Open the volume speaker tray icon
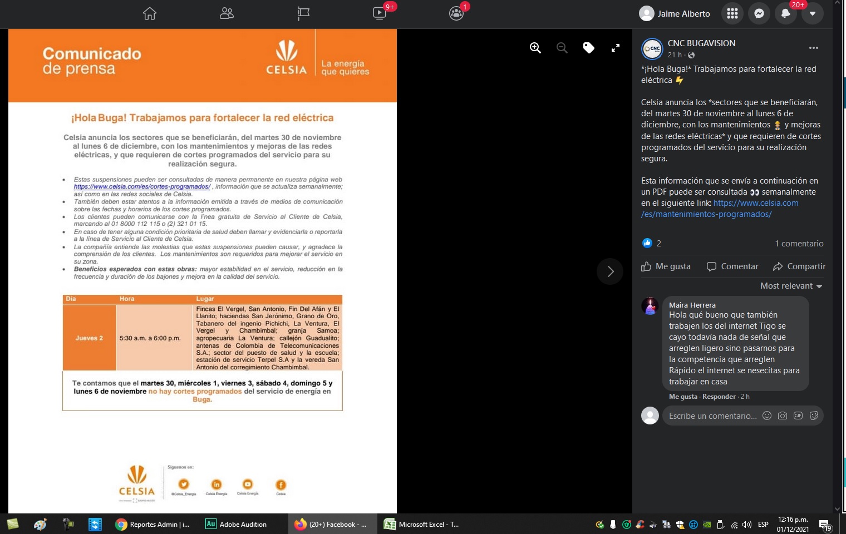This screenshot has height=534, width=846. 747,525
